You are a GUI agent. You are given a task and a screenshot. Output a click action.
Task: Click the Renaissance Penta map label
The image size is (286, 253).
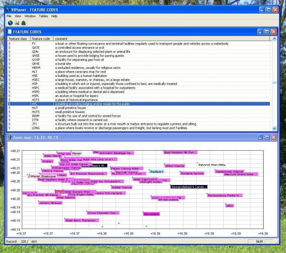point(225,195)
